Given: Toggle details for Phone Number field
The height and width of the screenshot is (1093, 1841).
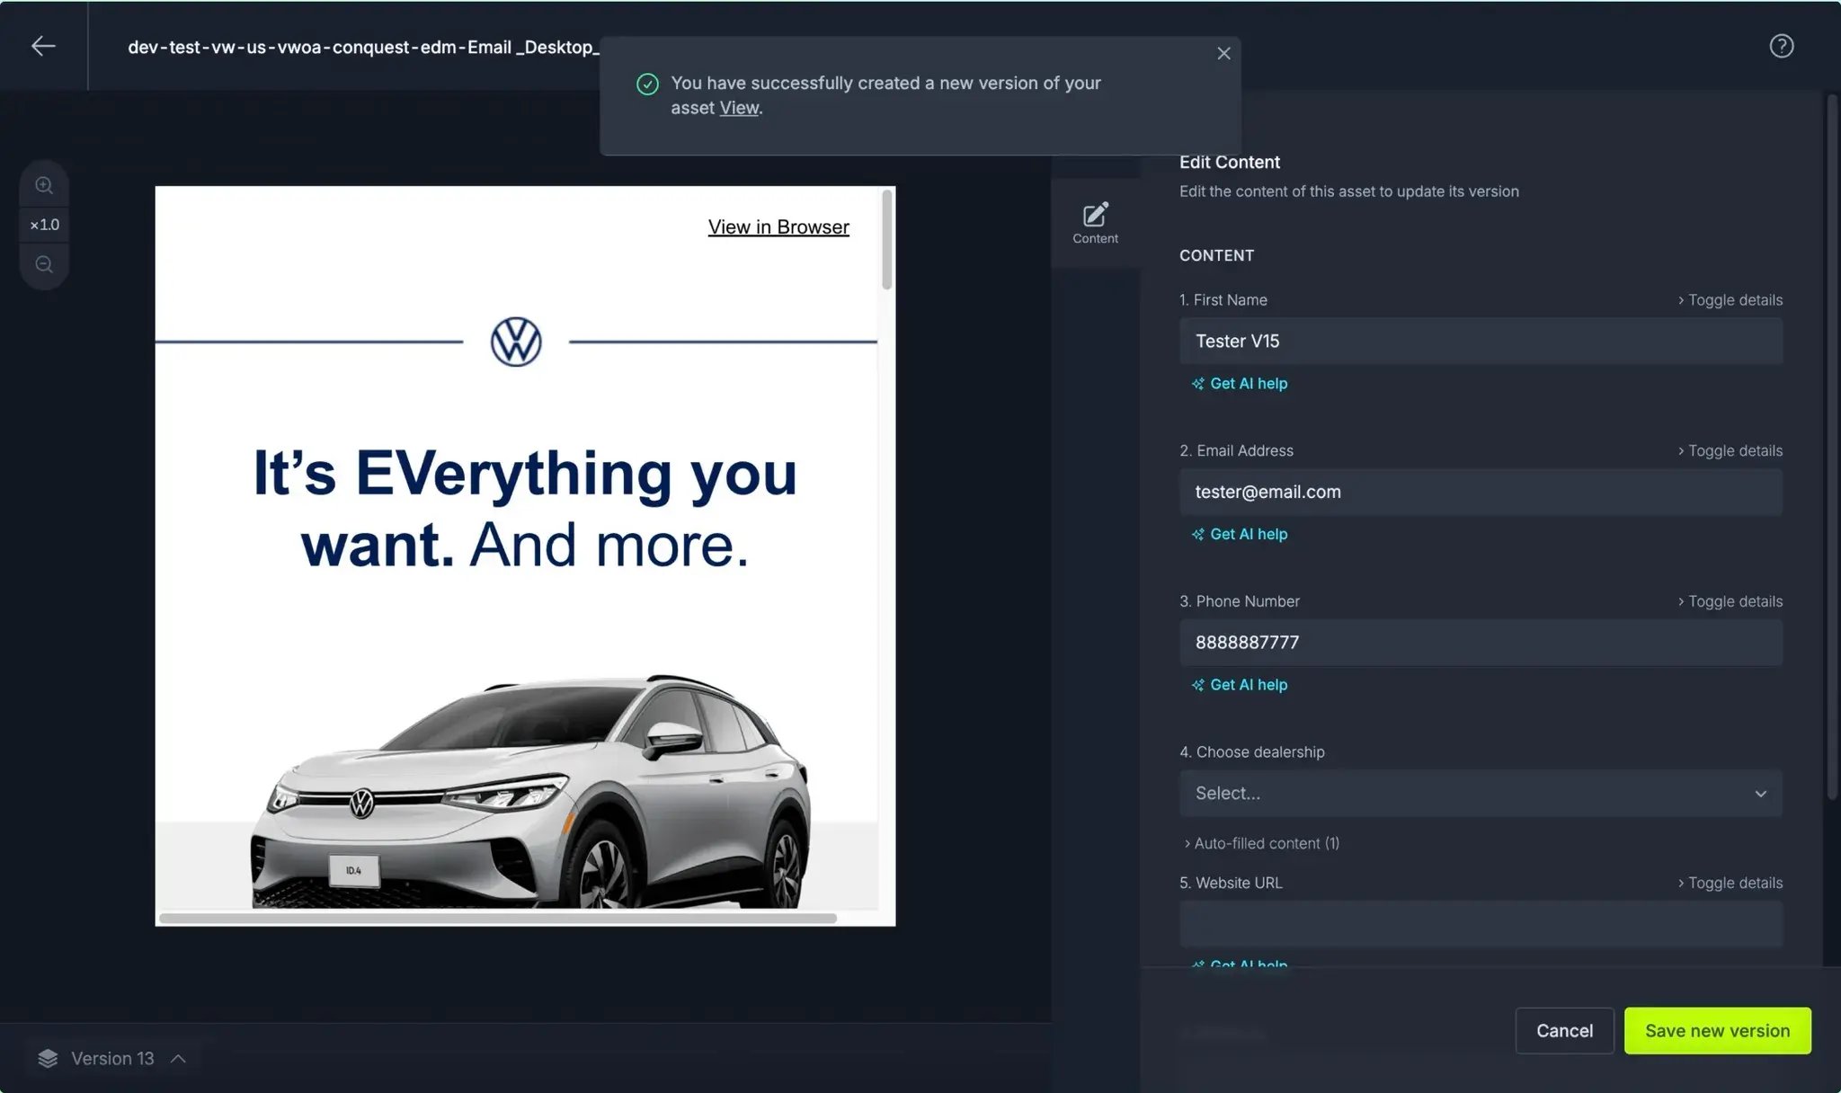Looking at the screenshot, I should (x=1730, y=601).
